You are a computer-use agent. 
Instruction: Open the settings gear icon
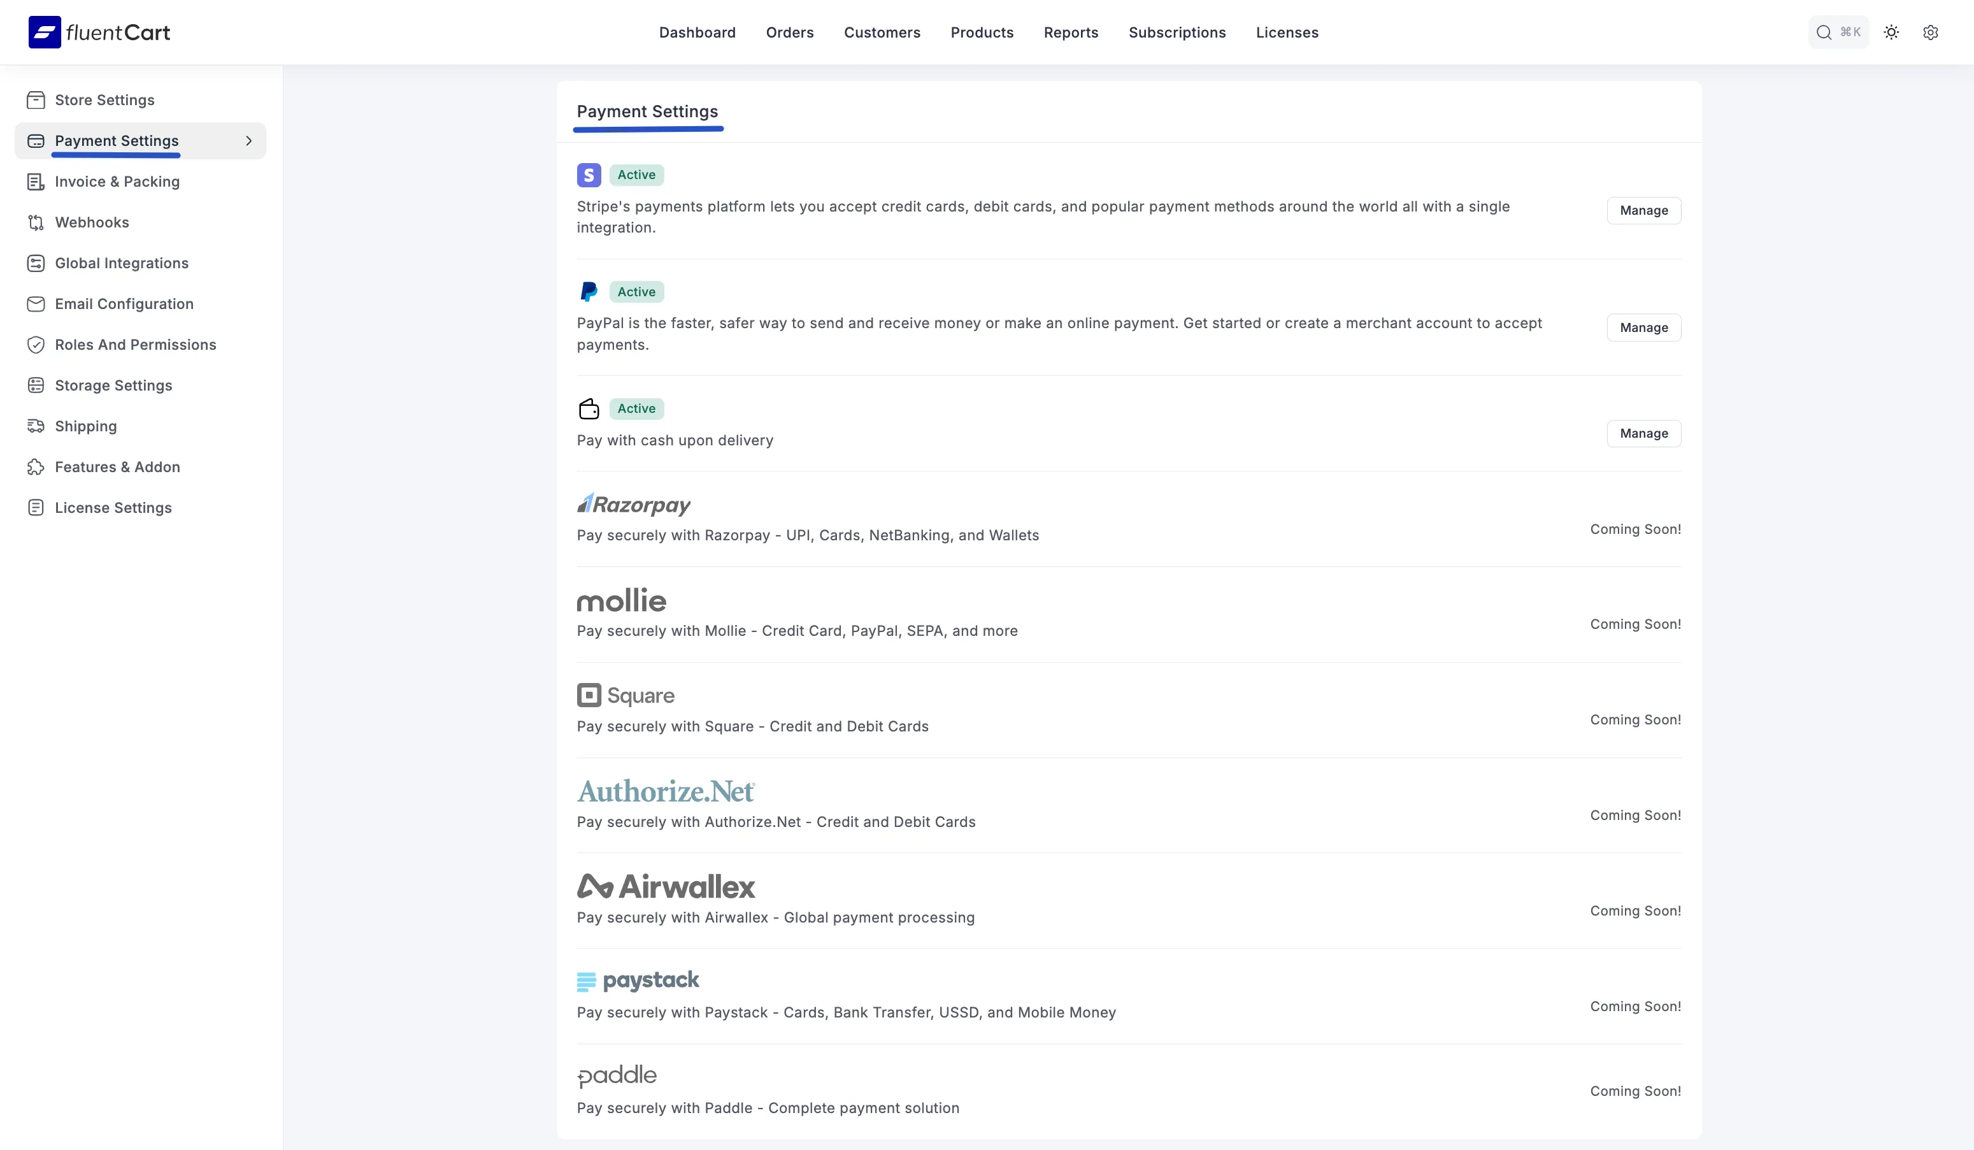[x=1930, y=32]
